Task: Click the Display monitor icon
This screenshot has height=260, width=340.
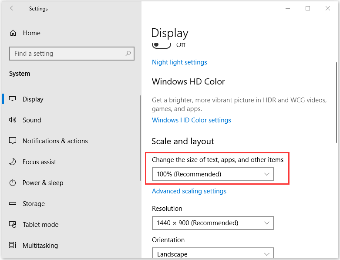Action: 13,99
